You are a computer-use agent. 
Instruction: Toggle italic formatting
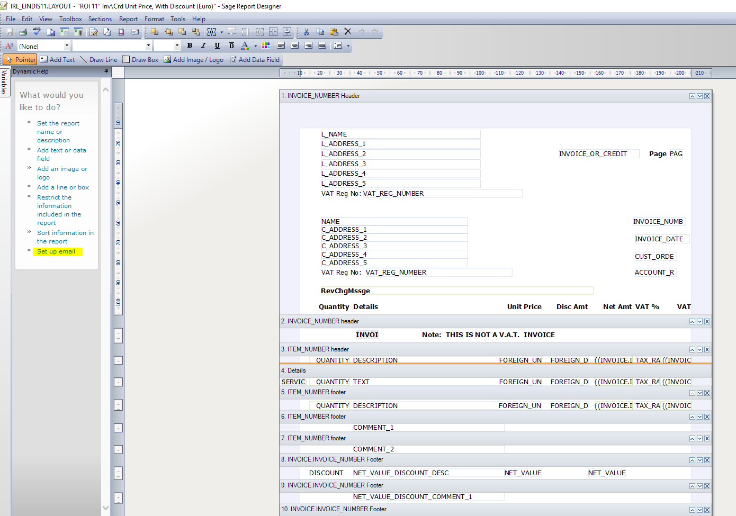tap(203, 46)
